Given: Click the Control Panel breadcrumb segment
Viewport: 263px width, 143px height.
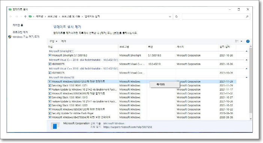Looking at the screenshot, I should (x=39, y=17).
